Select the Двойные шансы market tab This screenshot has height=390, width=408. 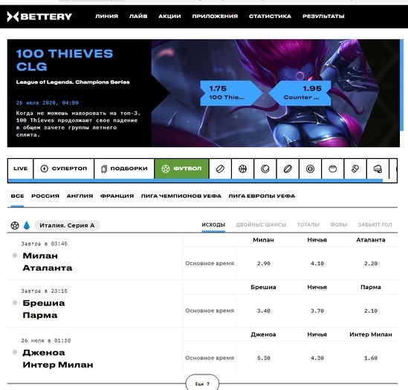(x=261, y=225)
